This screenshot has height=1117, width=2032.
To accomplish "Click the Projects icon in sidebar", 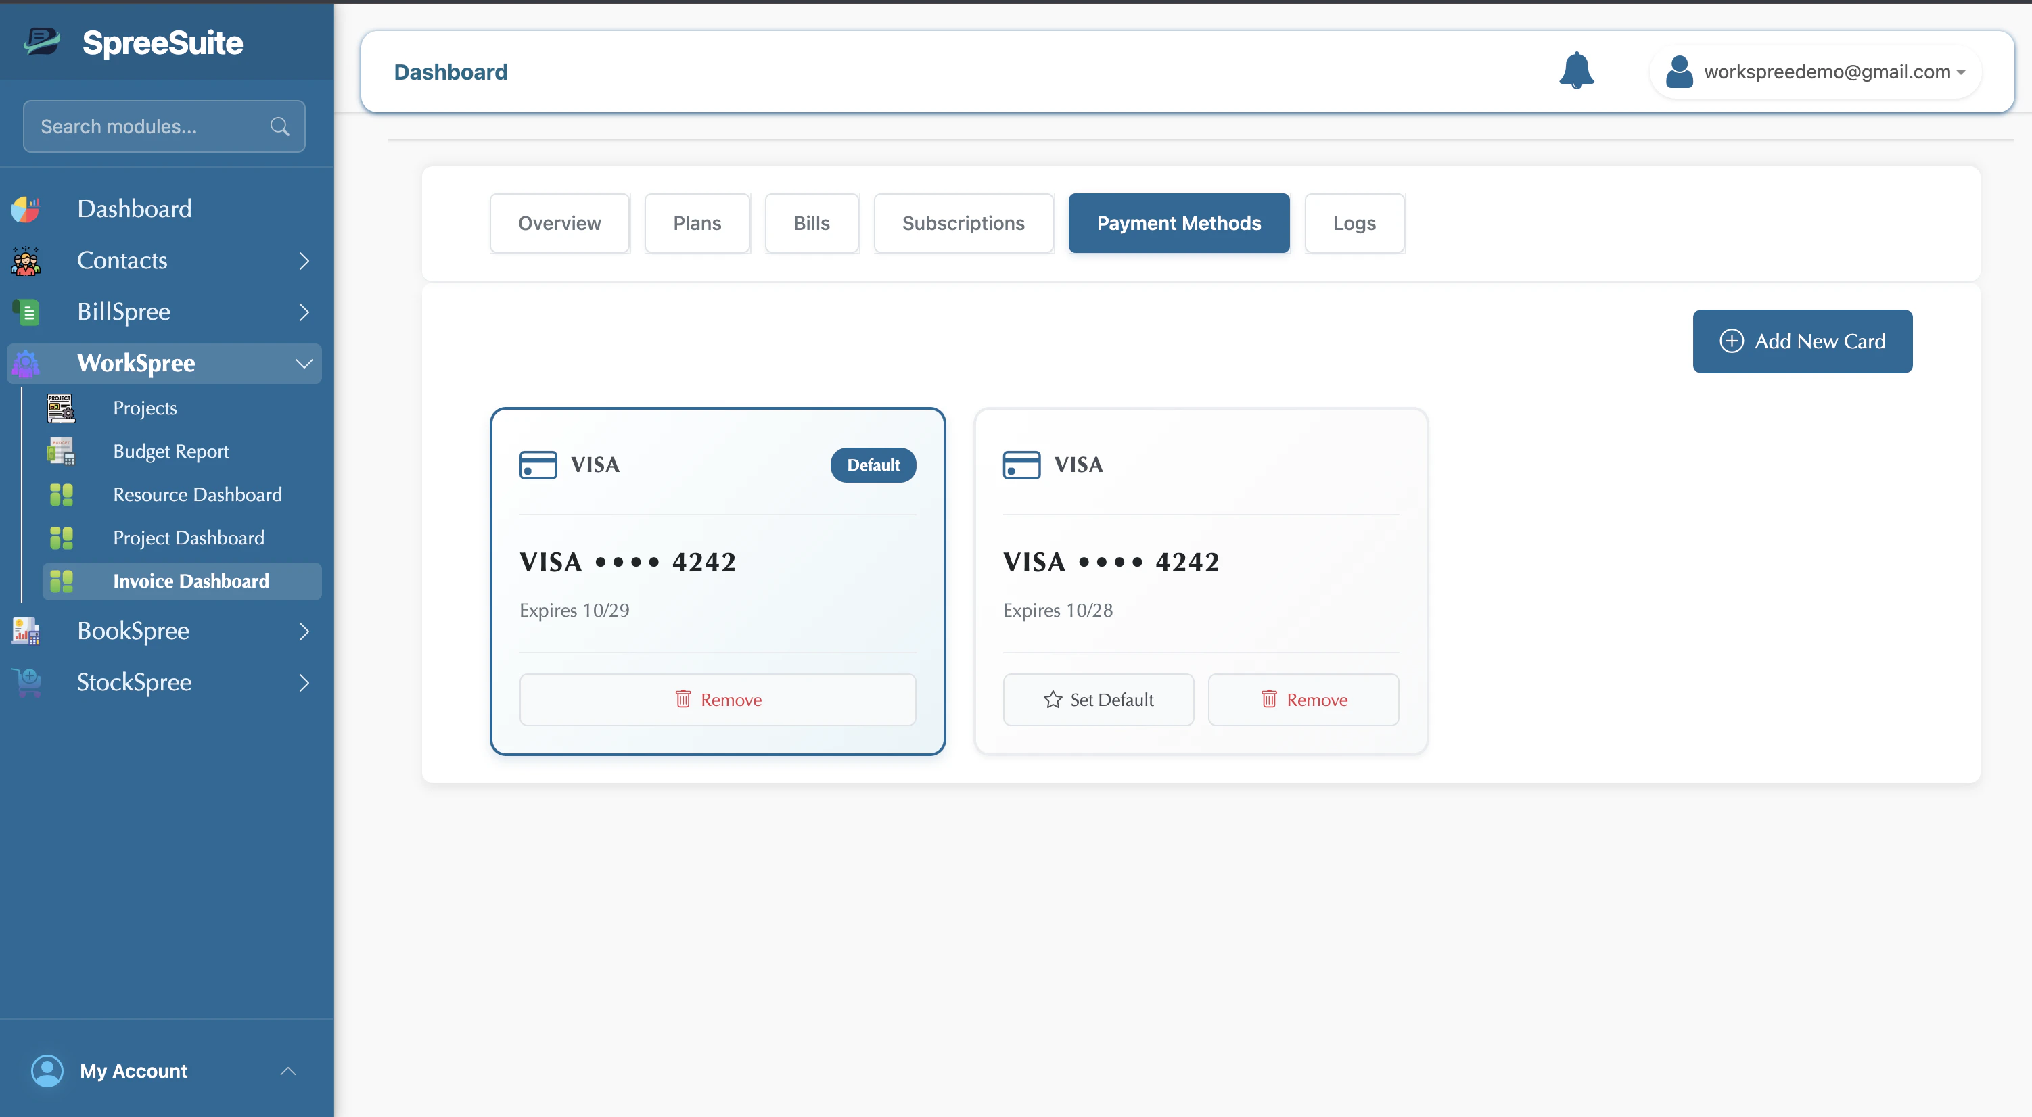I will (61, 408).
